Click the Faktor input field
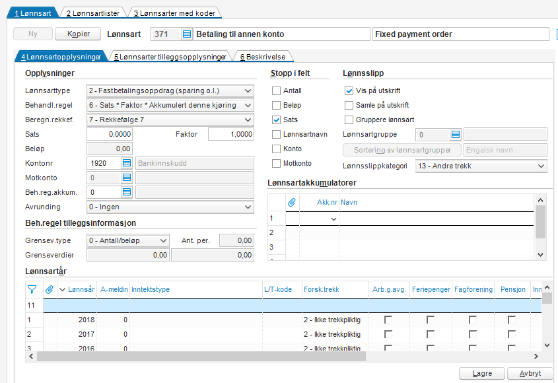This screenshot has height=383, width=558. [x=230, y=134]
